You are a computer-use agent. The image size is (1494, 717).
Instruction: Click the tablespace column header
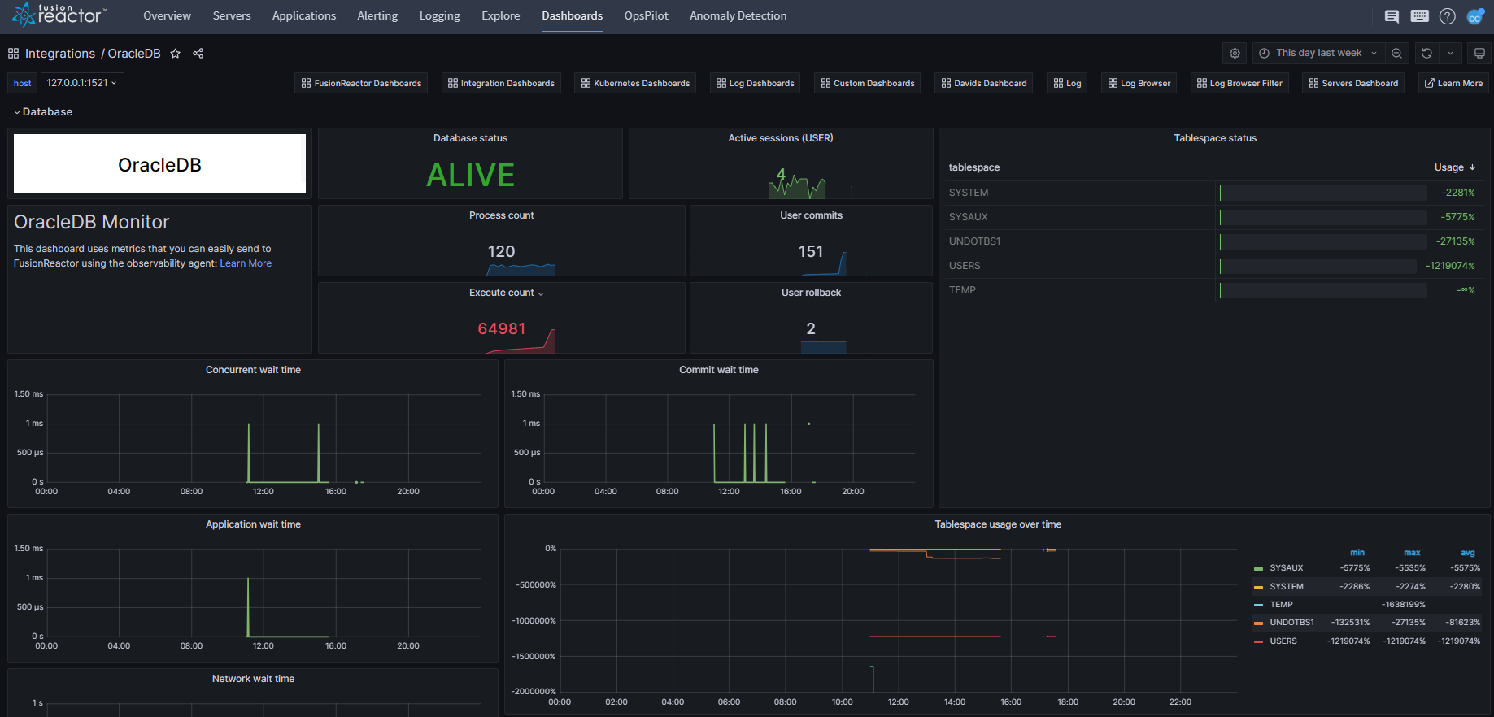click(x=974, y=167)
